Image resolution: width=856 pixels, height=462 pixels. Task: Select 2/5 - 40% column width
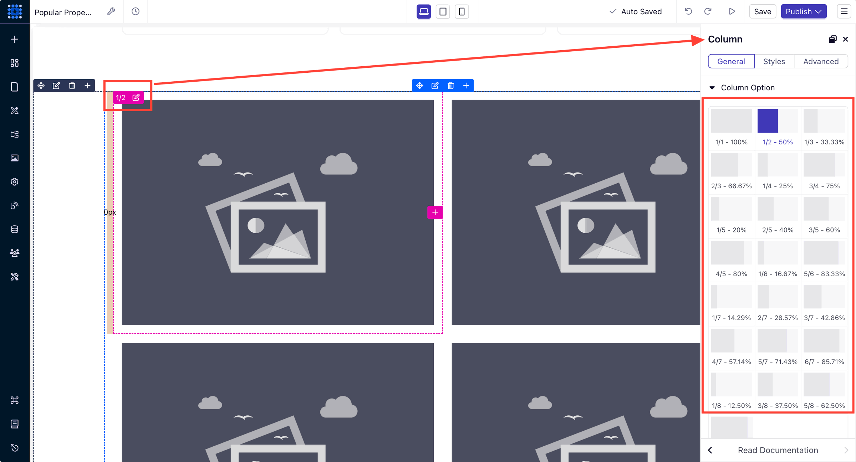778,215
